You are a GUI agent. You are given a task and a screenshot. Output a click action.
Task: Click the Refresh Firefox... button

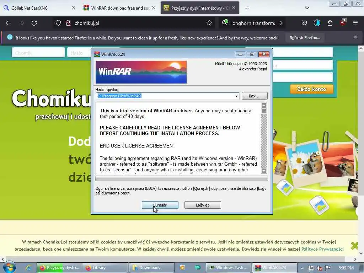click(x=305, y=38)
